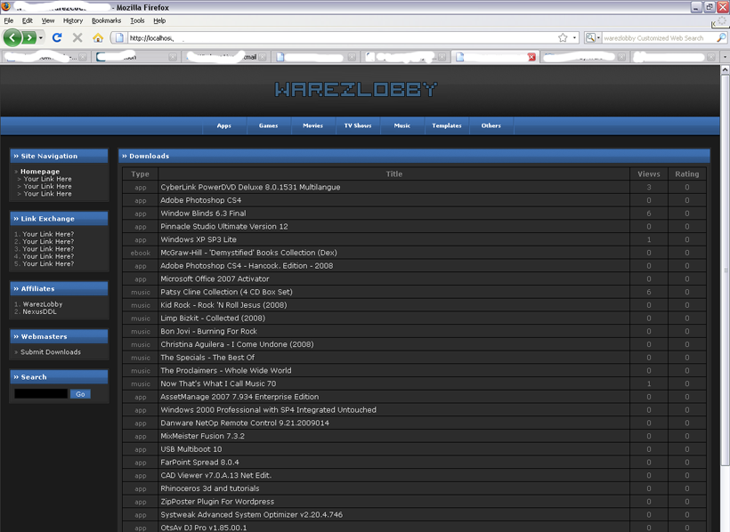Viewport: 730px width, 532px height.
Task: Select the Games category in site navbar
Action: tap(268, 125)
